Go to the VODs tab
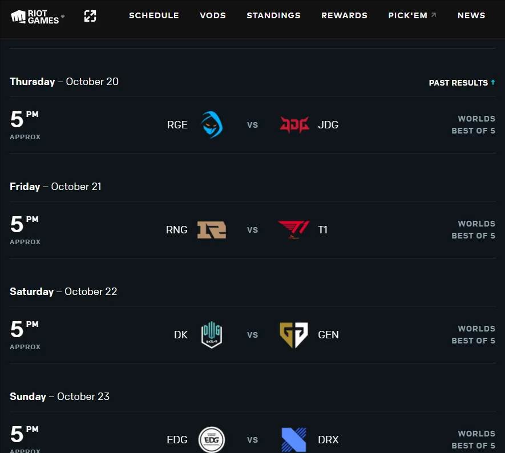The image size is (505, 453). [x=213, y=15]
